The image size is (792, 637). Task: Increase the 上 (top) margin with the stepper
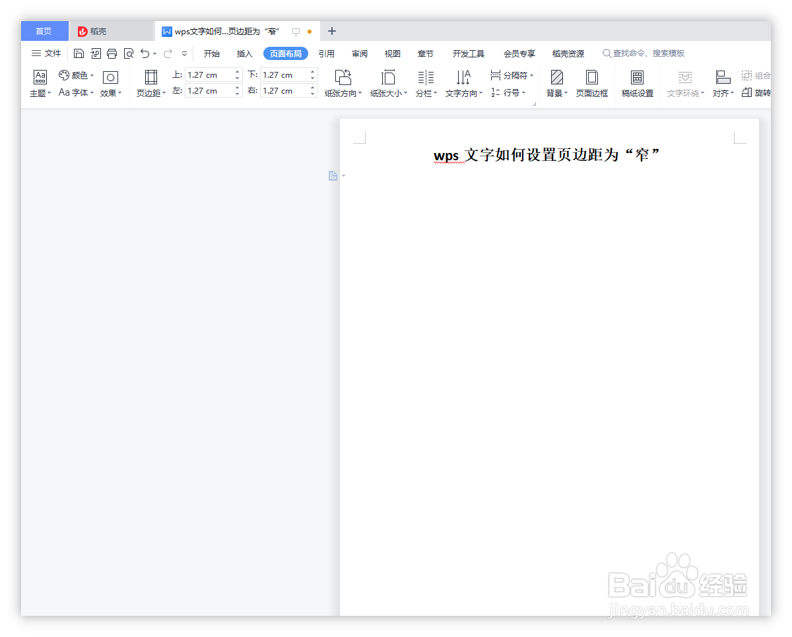tap(238, 71)
